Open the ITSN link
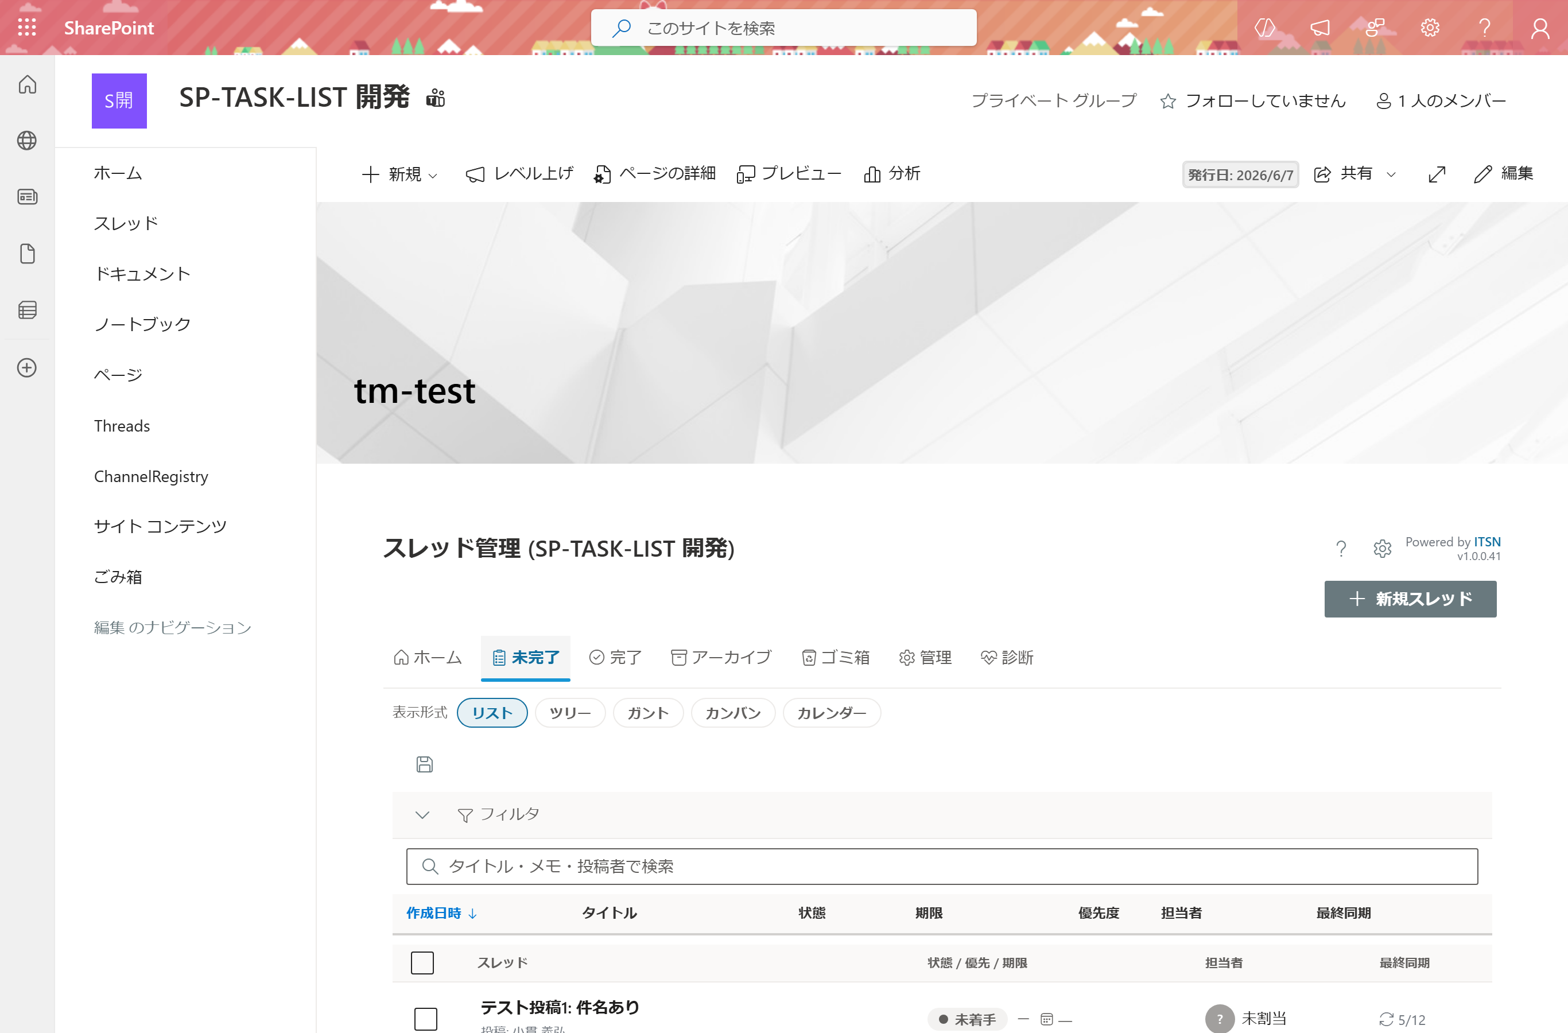Image resolution: width=1568 pixels, height=1033 pixels. click(x=1487, y=542)
